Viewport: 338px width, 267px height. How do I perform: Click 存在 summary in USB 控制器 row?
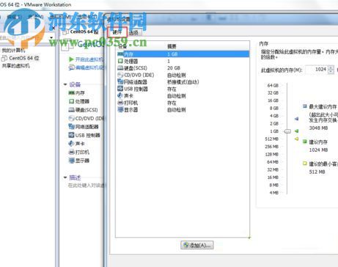tap(172, 89)
